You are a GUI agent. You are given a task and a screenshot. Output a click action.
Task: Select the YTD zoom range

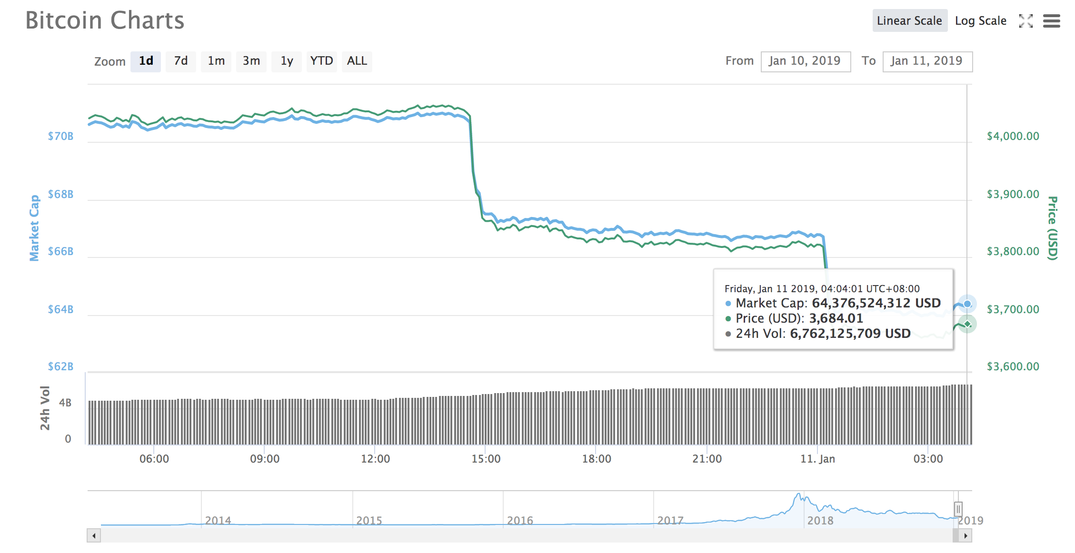322,61
